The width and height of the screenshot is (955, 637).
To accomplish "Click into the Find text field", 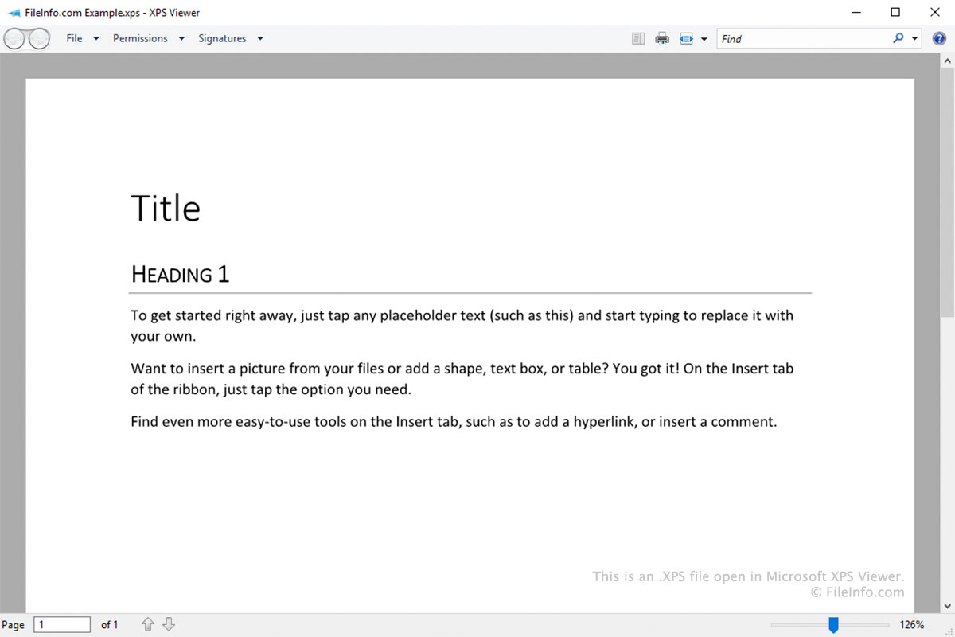I will [x=804, y=38].
